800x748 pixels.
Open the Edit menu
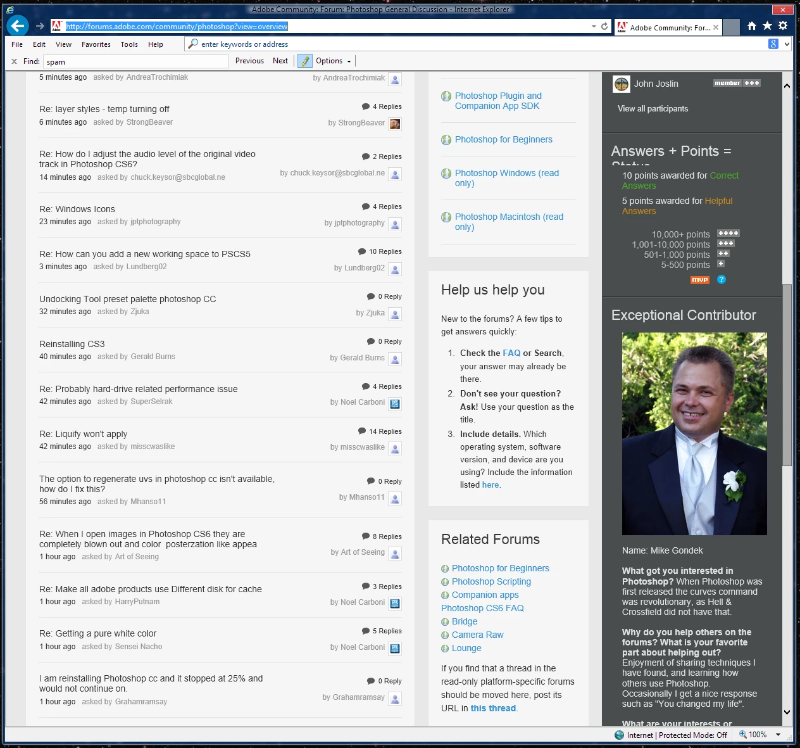(39, 44)
